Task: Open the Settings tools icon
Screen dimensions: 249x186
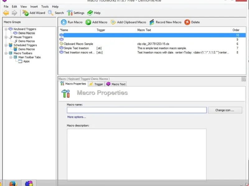Action: pos(69,13)
